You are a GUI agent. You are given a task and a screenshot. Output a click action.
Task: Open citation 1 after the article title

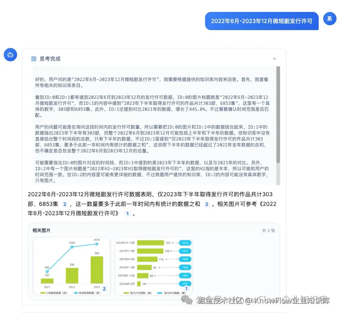127,214
